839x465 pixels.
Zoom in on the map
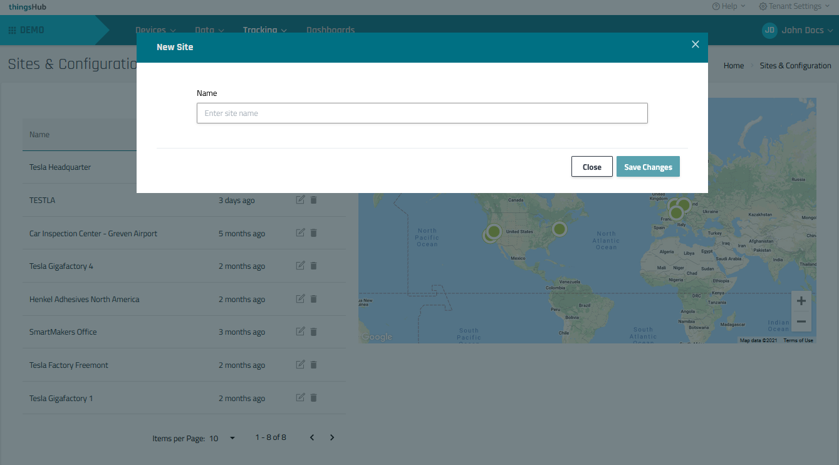coord(801,301)
